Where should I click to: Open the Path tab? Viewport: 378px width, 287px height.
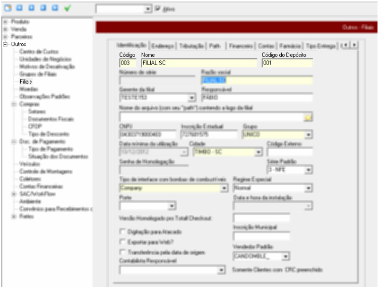click(x=215, y=46)
